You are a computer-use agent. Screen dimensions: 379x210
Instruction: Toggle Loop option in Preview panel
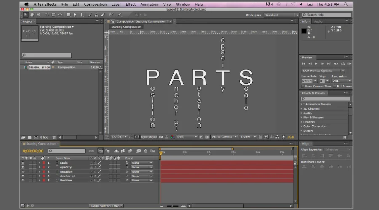(x=343, y=64)
